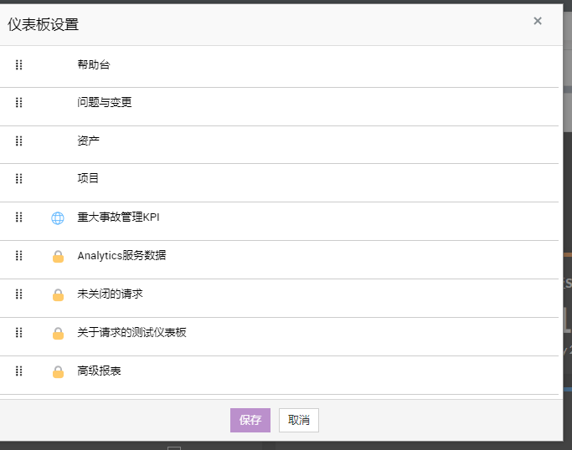
Task: Click the lock icon beside 未关闭的请求
Action: 58,295
